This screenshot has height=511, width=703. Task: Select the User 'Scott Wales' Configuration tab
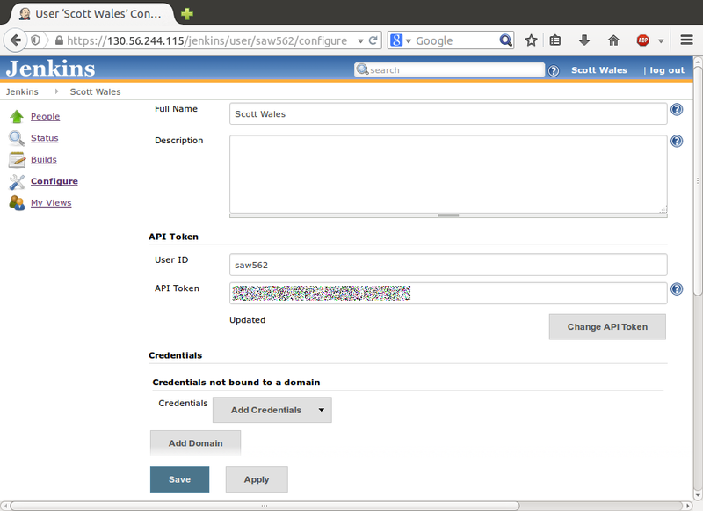pyautogui.click(x=92, y=14)
